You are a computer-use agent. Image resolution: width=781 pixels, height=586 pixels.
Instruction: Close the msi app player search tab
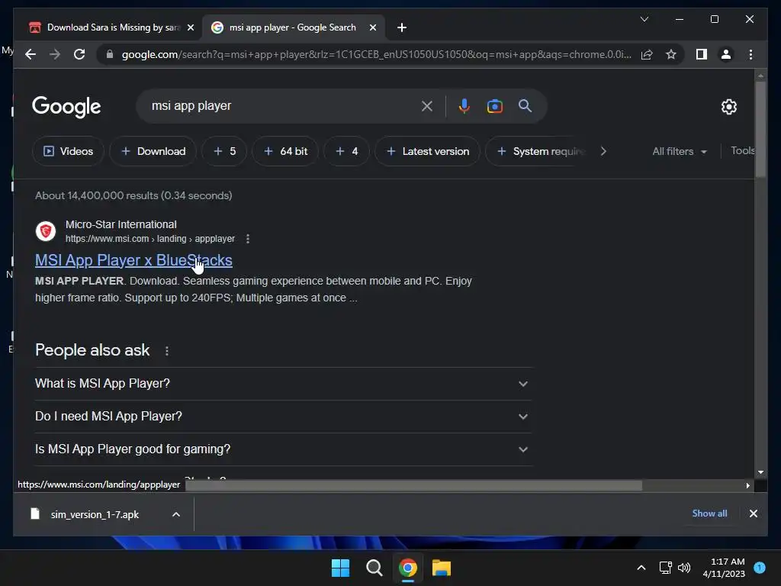click(x=372, y=27)
